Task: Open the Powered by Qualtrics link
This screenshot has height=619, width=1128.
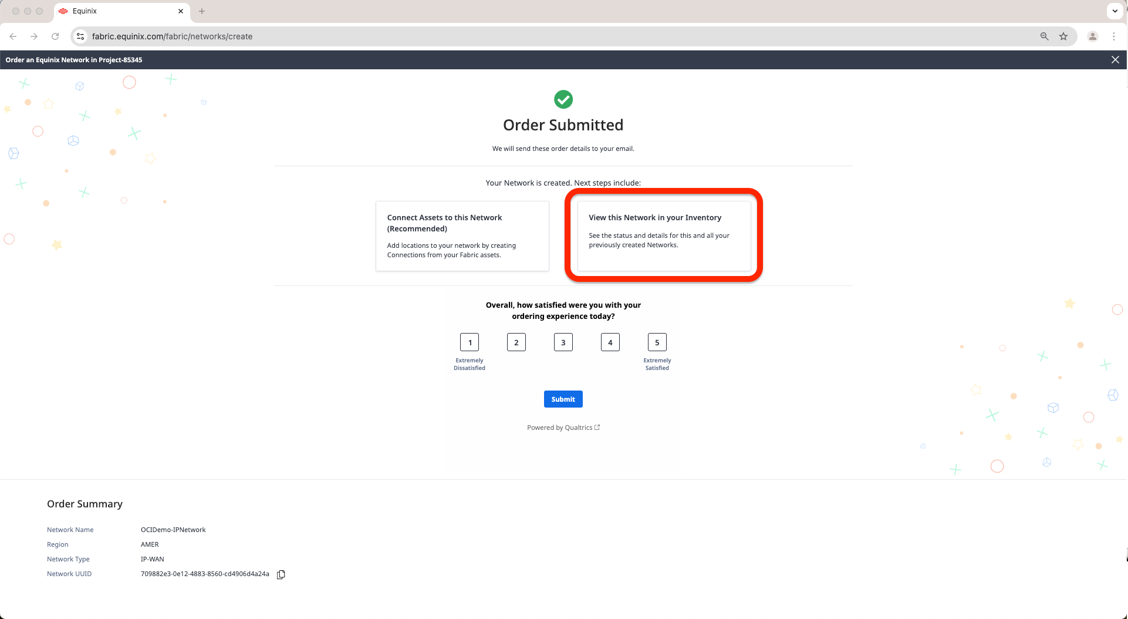Action: click(x=563, y=428)
